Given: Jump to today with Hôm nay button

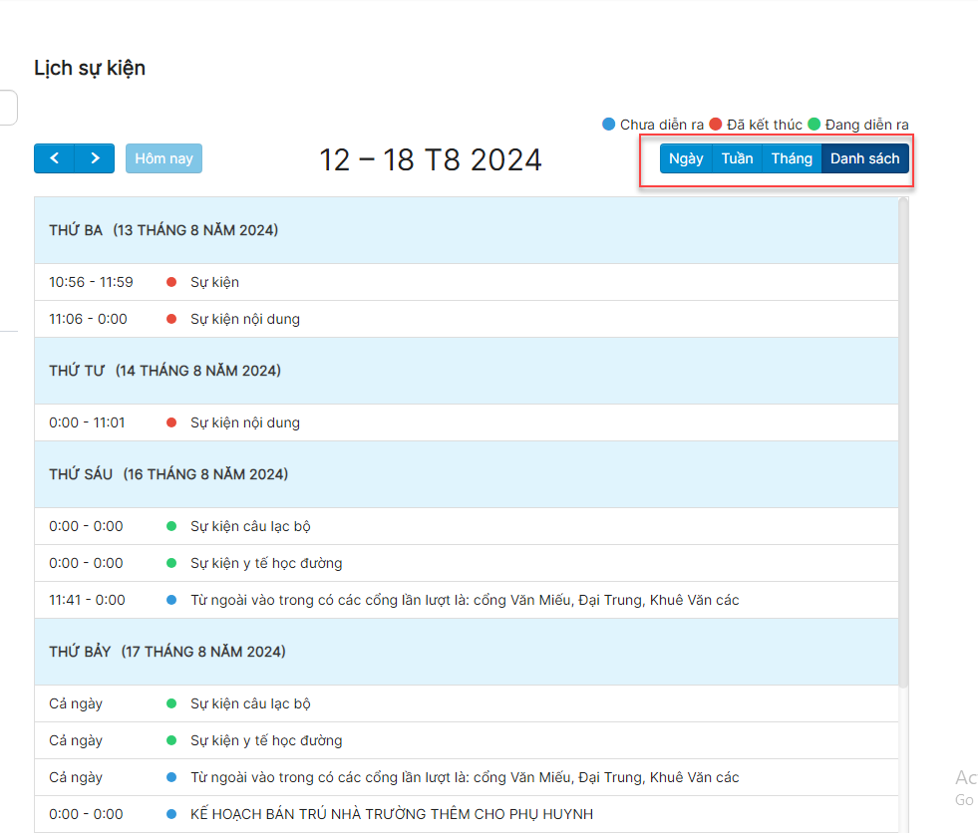Looking at the screenshot, I should (163, 158).
